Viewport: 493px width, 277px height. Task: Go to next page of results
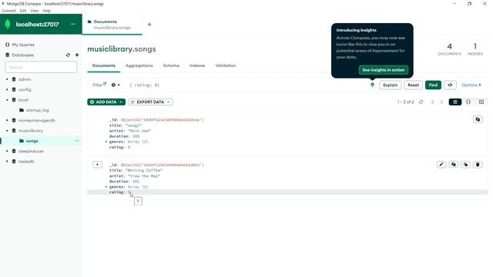tap(441, 102)
